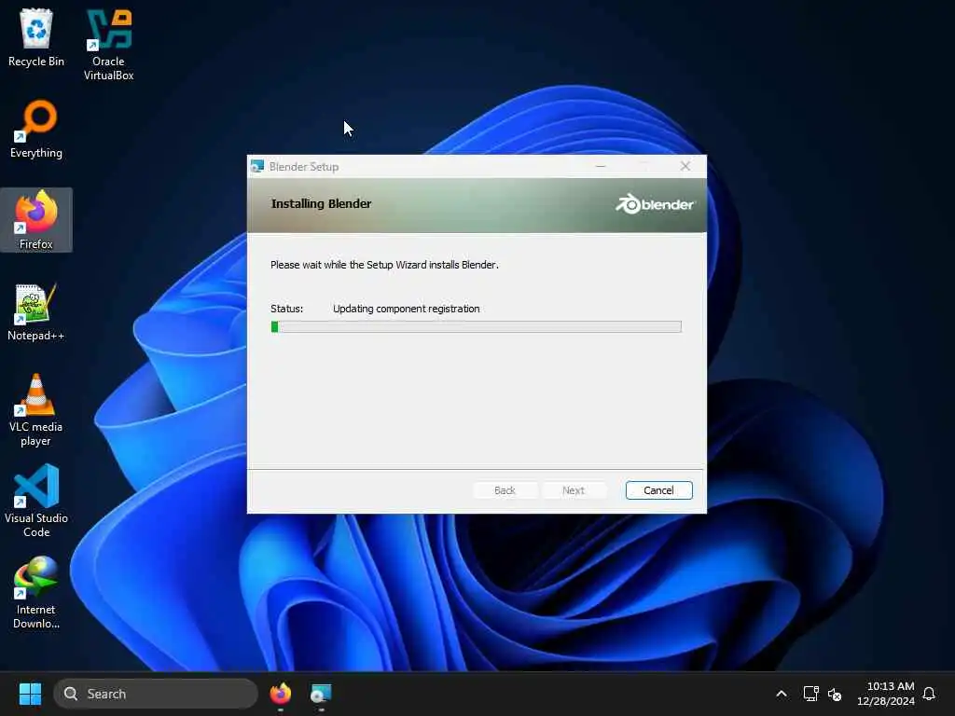The height and width of the screenshot is (716, 955).
Task: Open the Recycle Bin desktop icon
Action: [x=36, y=37]
